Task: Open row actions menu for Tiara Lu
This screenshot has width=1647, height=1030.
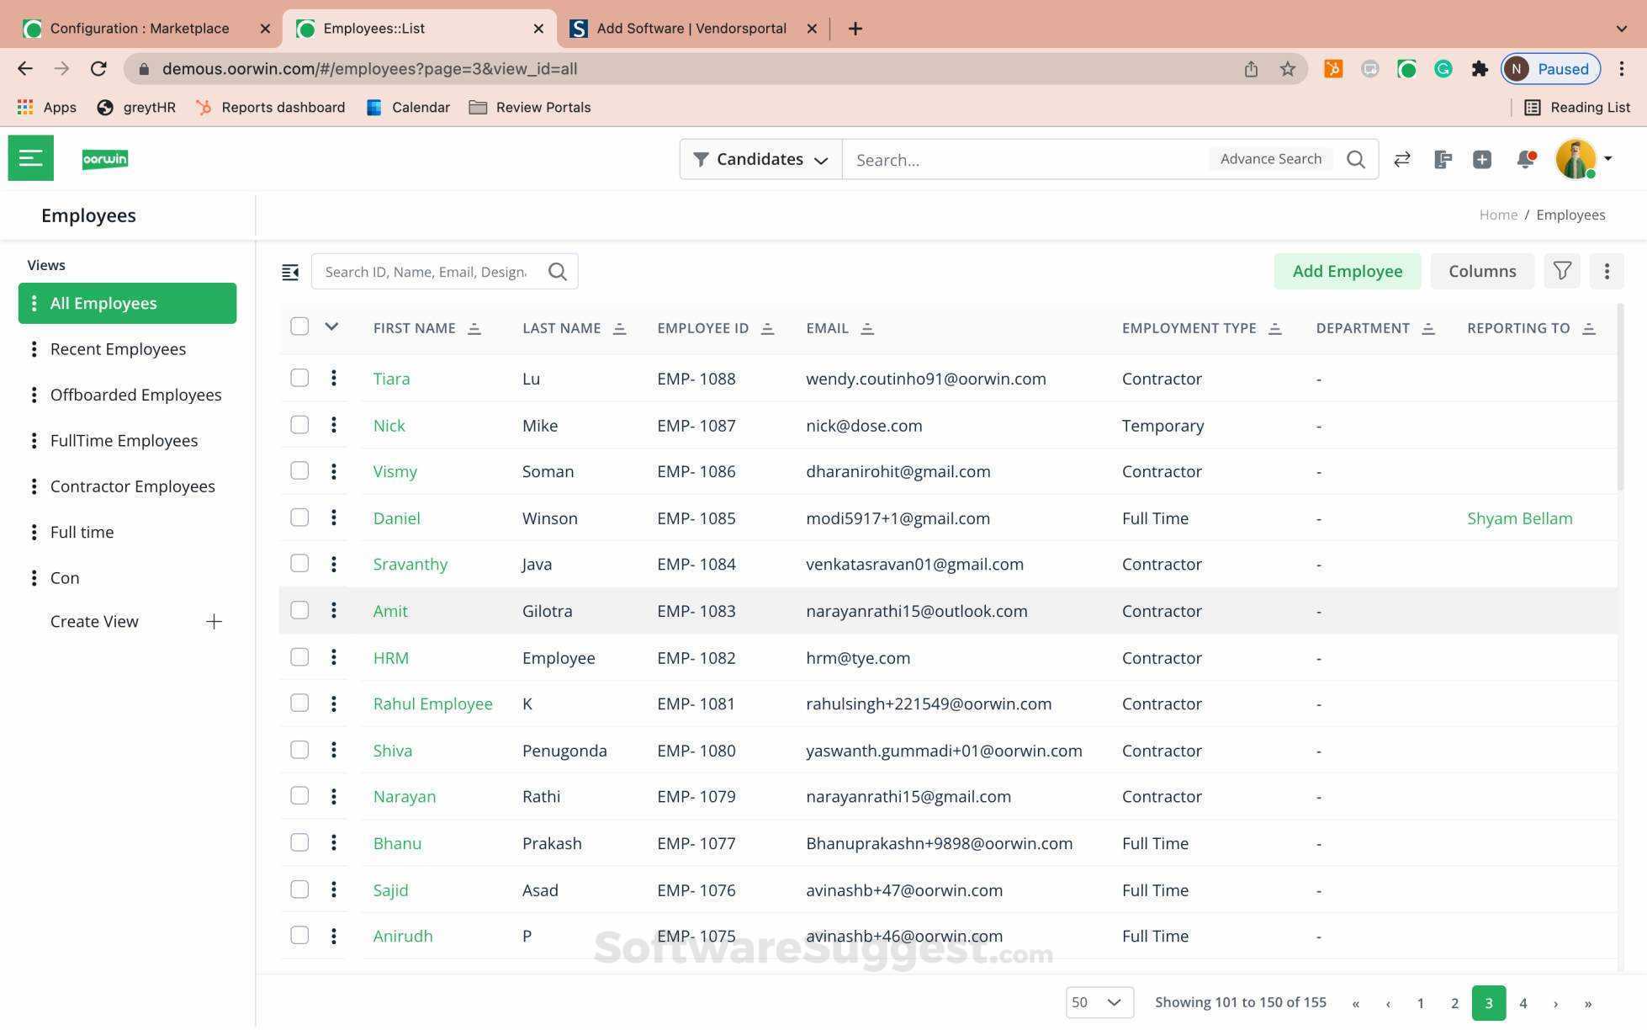Action: tap(334, 378)
